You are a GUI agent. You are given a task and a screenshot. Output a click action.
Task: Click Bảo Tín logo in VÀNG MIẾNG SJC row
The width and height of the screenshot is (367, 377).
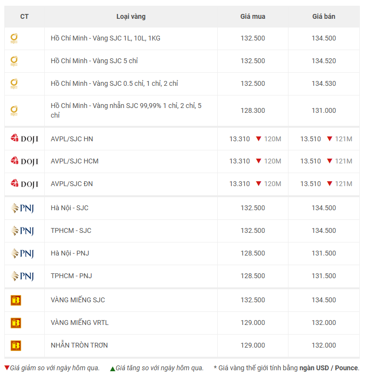(x=16, y=300)
